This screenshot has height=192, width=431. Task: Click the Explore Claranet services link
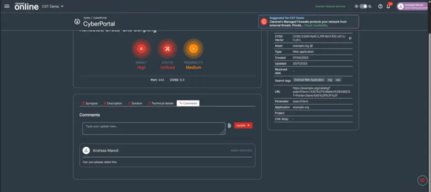pyautogui.click(x=331, y=6)
